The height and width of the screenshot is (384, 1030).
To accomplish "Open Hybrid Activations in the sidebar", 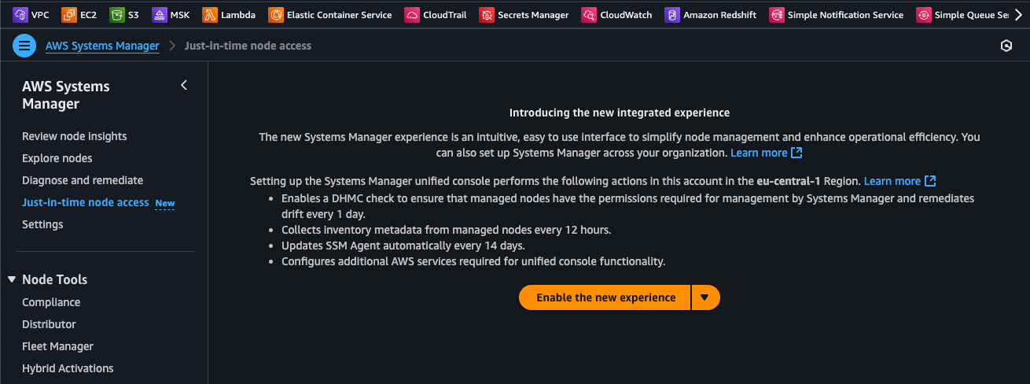I will (68, 368).
